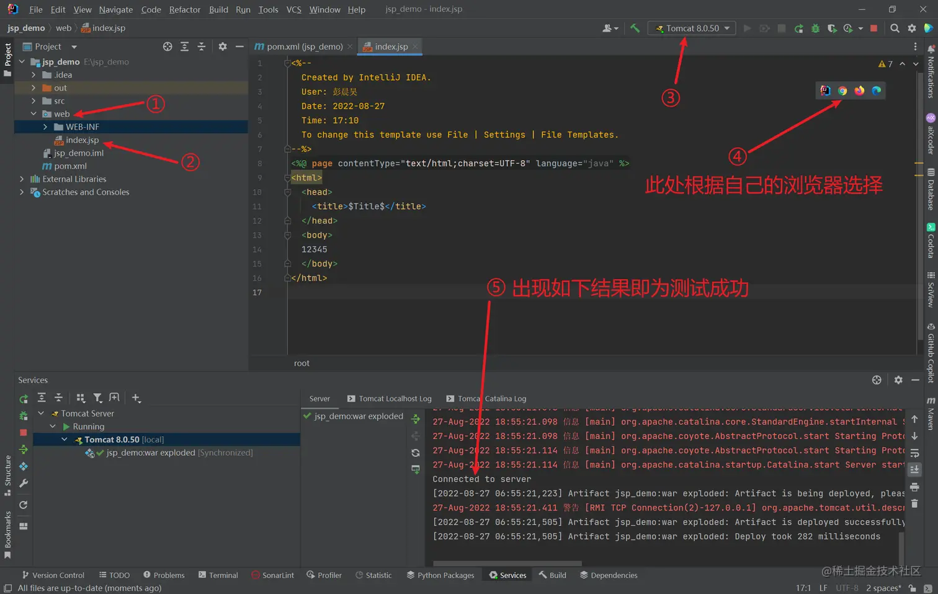This screenshot has height=594, width=938.
Task: Run with Coverage shield icon
Action: 832,29
